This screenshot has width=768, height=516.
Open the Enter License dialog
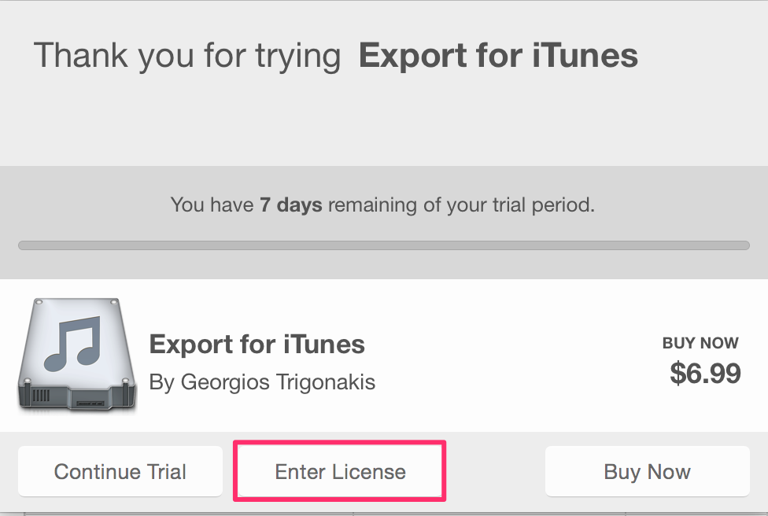tap(340, 471)
